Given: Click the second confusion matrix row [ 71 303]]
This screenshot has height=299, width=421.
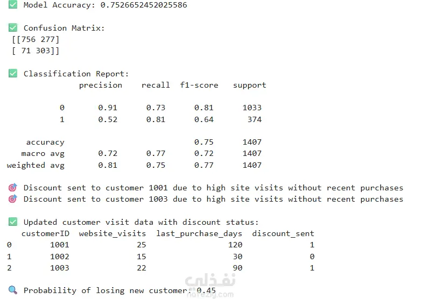Looking at the screenshot, I should [x=36, y=51].
